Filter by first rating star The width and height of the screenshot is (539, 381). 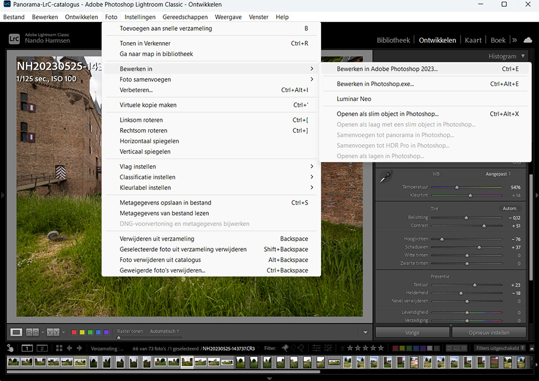(x=350, y=348)
